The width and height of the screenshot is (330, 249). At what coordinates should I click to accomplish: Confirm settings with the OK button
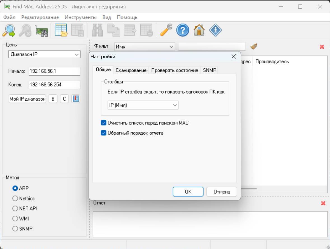pyautogui.click(x=188, y=192)
